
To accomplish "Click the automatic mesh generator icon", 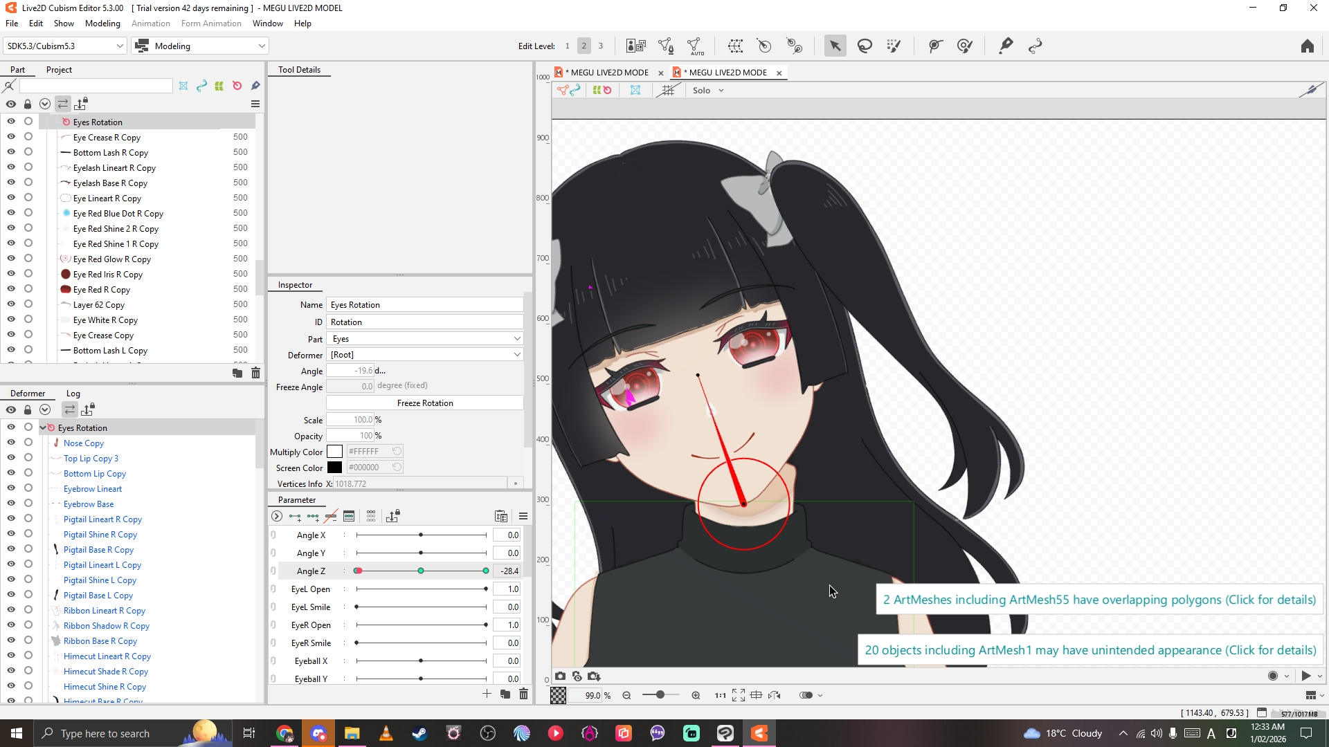I will [695, 46].
